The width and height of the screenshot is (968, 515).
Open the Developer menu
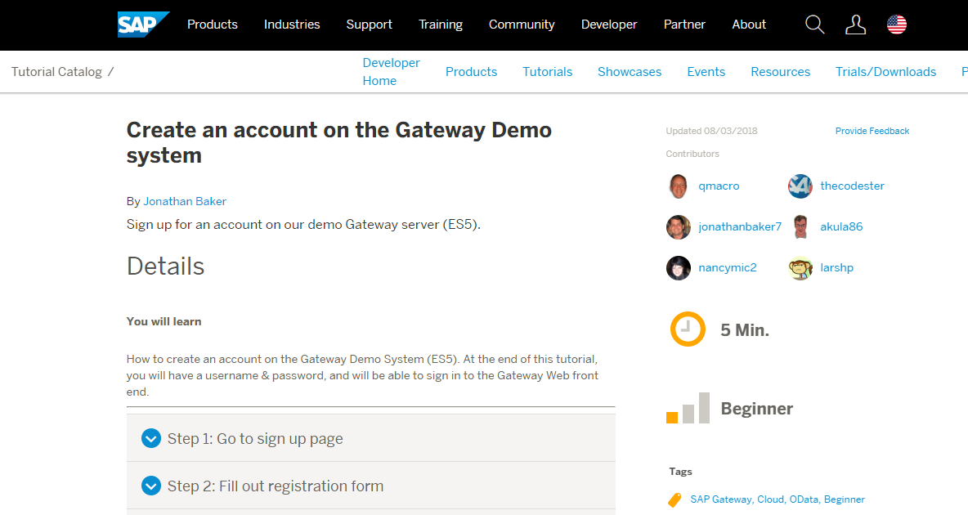coord(609,25)
